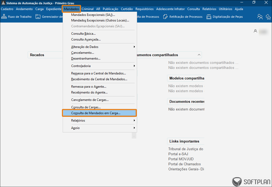Select Consulta de Mandados em Carga
Screen dimensions: 272x187
pyautogui.click(x=96, y=113)
